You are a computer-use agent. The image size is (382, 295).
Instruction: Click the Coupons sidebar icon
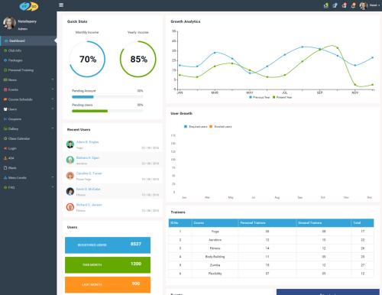[5, 119]
